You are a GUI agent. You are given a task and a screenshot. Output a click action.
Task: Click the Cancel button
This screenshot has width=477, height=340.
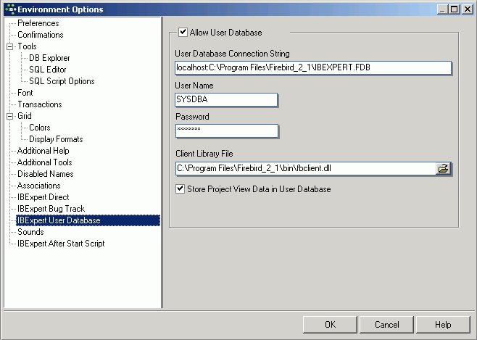[x=386, y=325]
